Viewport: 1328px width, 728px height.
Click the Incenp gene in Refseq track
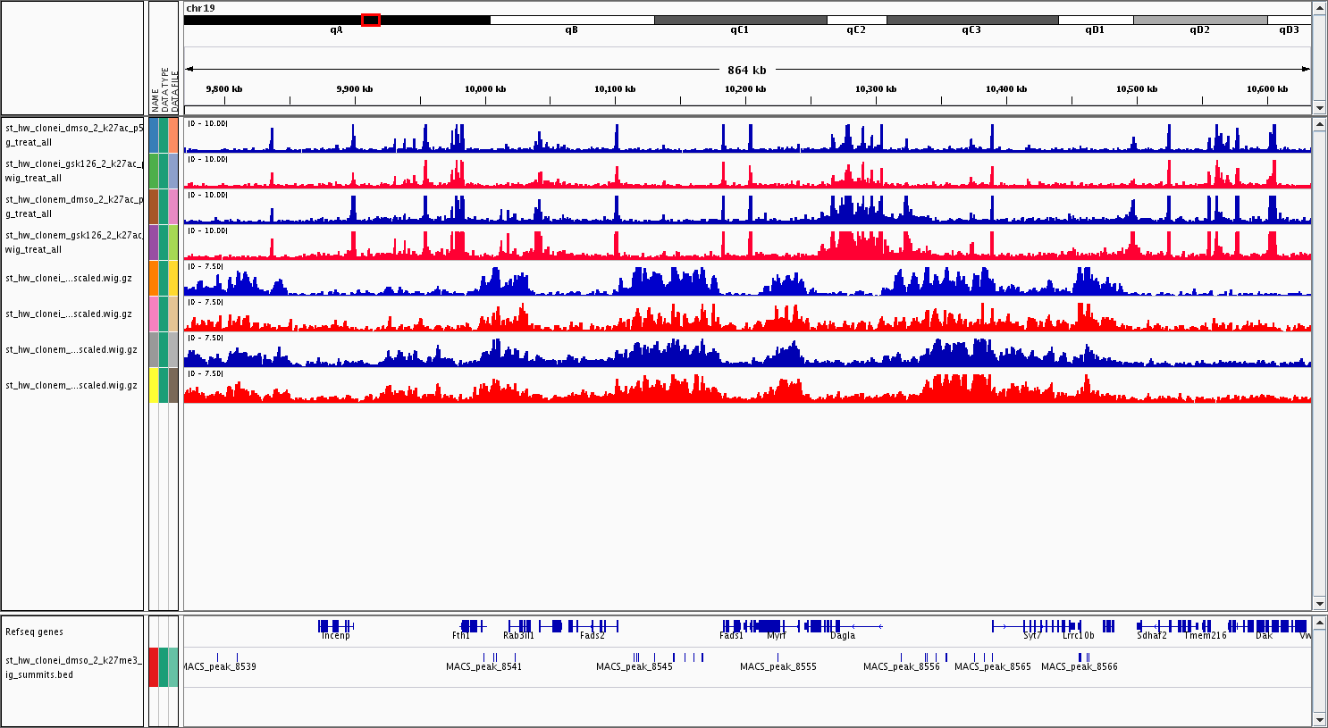335,626
